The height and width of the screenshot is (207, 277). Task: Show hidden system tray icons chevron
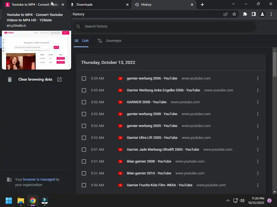coord(228,201)
